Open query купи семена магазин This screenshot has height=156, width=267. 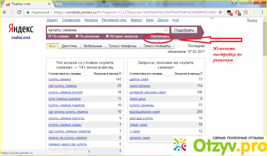64,99
